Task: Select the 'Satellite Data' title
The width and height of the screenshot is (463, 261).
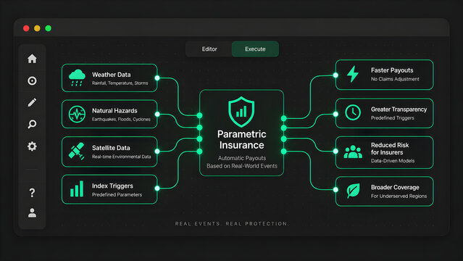Action: [x=111, y=148]
